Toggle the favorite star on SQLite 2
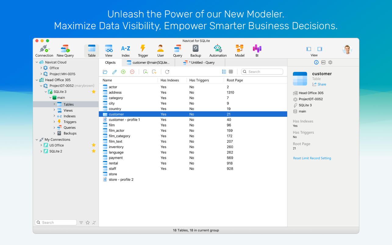This screenshot has width=392, height=245. tap(94, 151)
